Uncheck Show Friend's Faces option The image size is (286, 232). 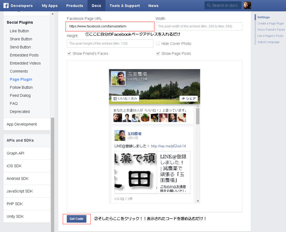tap(69, 53)
